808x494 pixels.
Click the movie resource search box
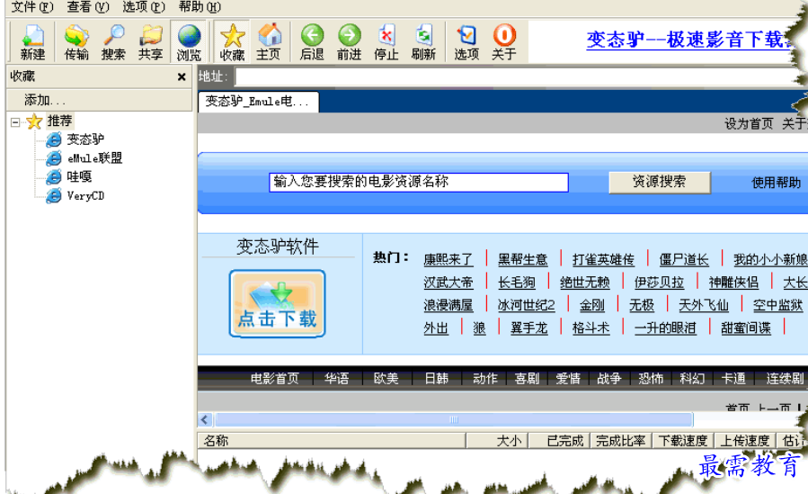click(419, 182)
